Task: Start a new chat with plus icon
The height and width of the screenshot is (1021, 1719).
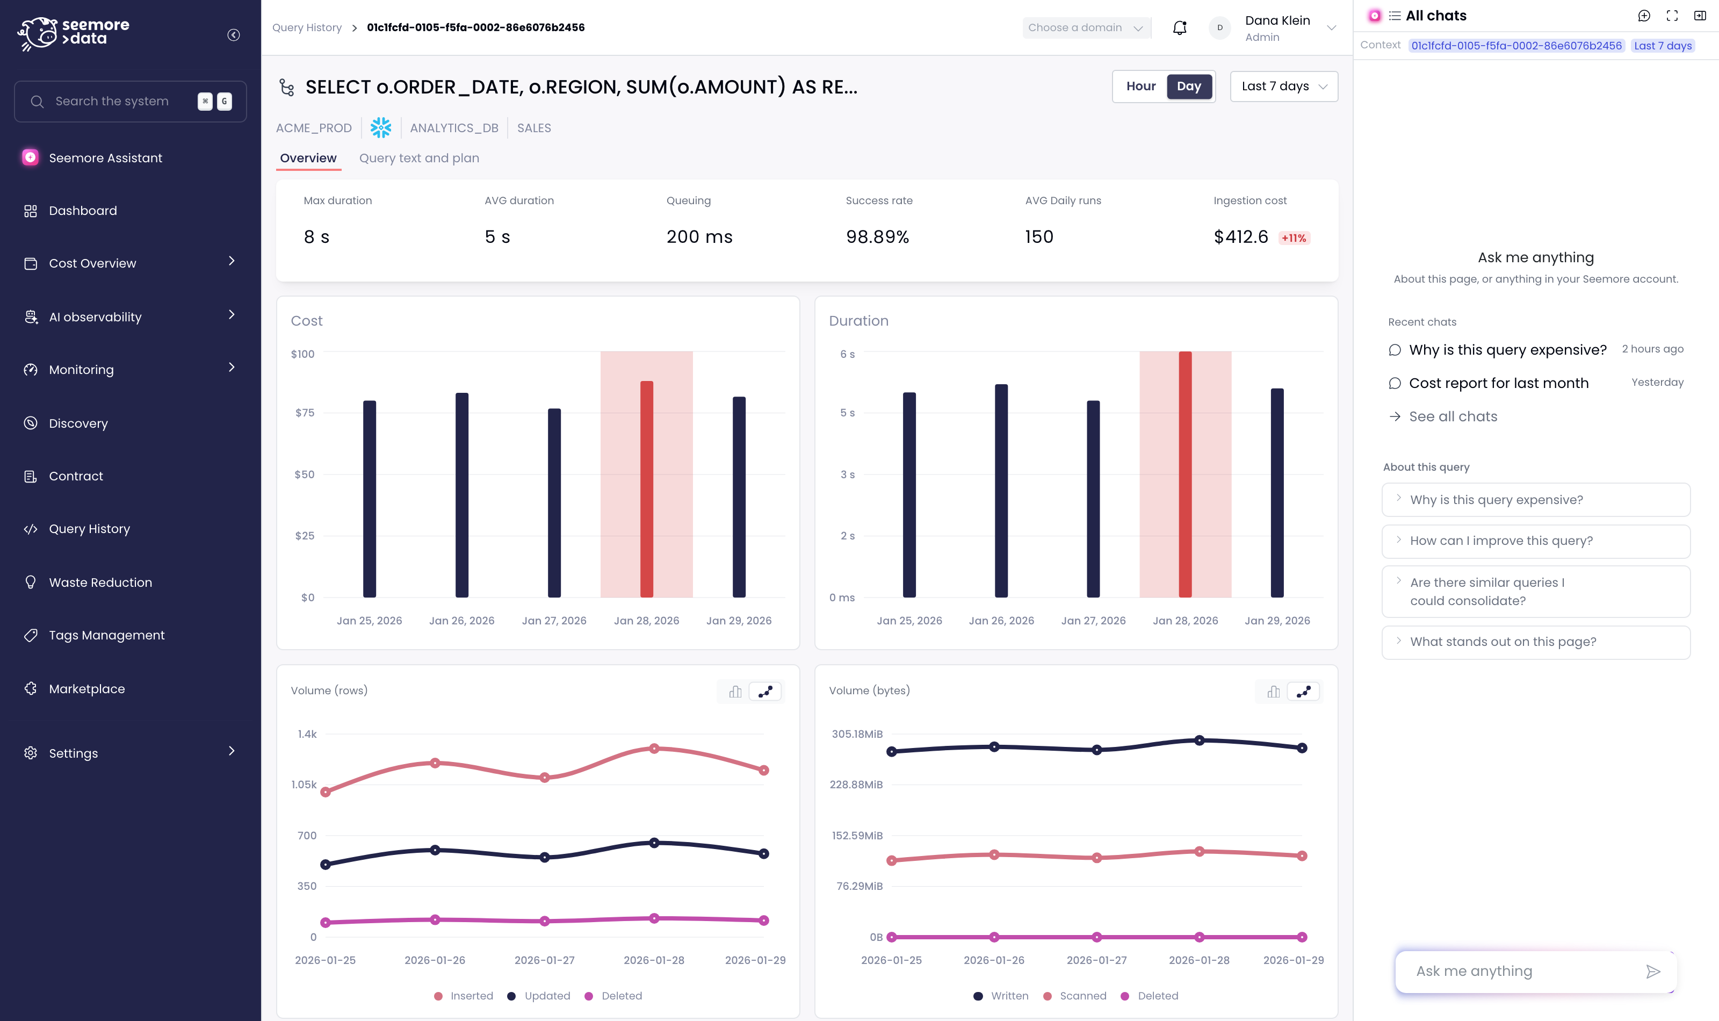Action: 1644,16
